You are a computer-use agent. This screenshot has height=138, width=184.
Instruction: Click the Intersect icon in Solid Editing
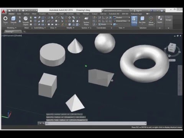35,25
